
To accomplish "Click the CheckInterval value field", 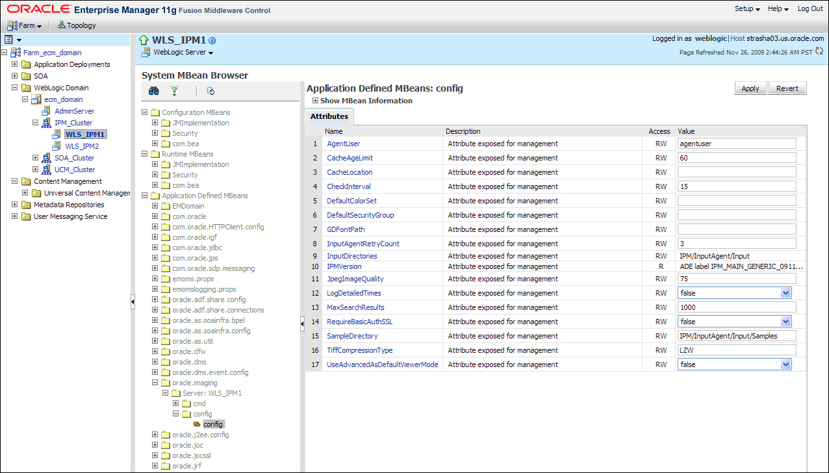I will pos(737,186).
